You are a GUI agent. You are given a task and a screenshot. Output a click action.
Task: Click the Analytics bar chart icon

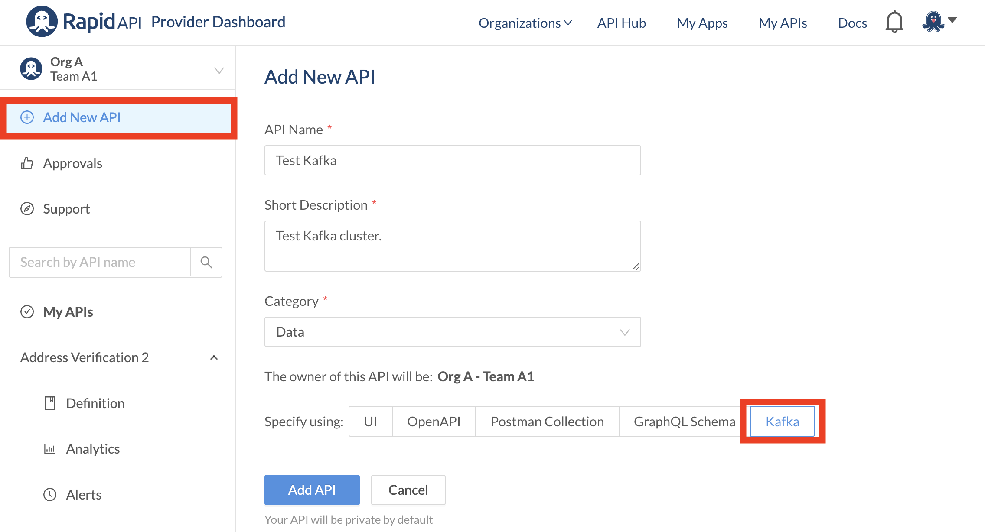tap(50, 449)
